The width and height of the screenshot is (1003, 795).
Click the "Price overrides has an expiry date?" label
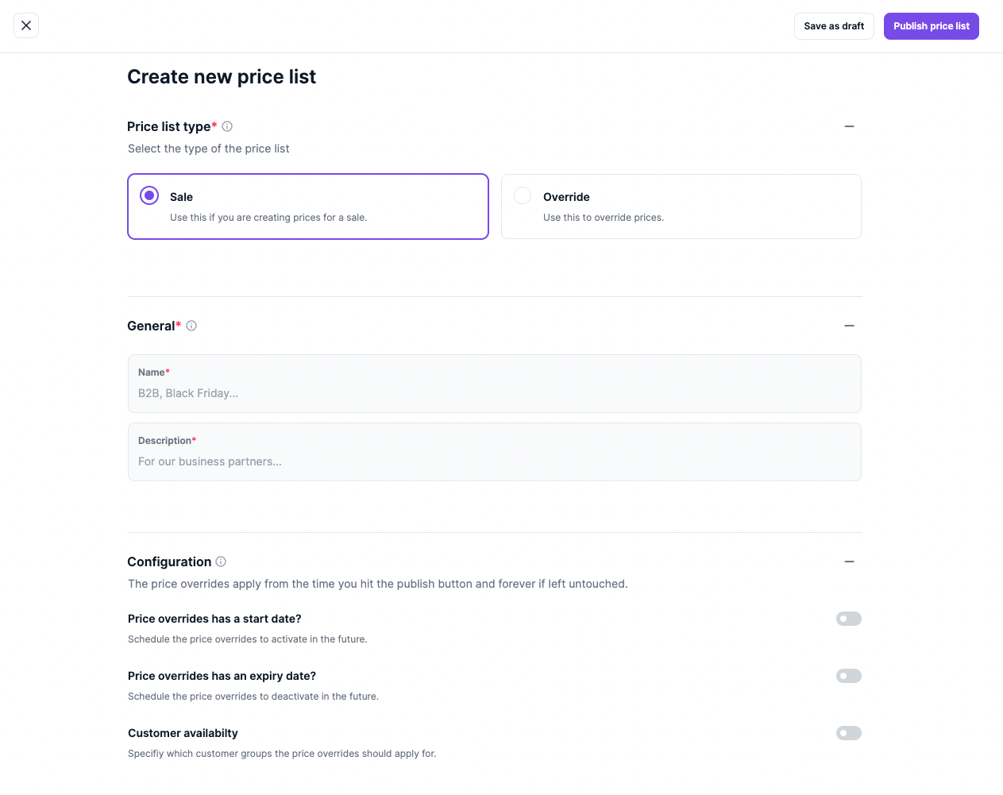(222, 676)
